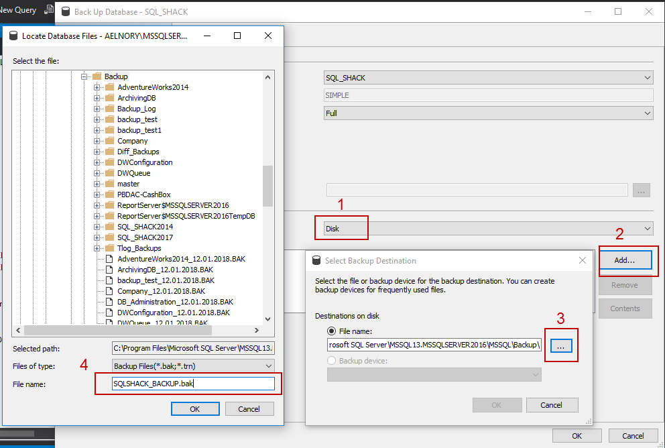Click the Company folder icon
The width and height of the screenshot is (665, 448).
point(110,141)
